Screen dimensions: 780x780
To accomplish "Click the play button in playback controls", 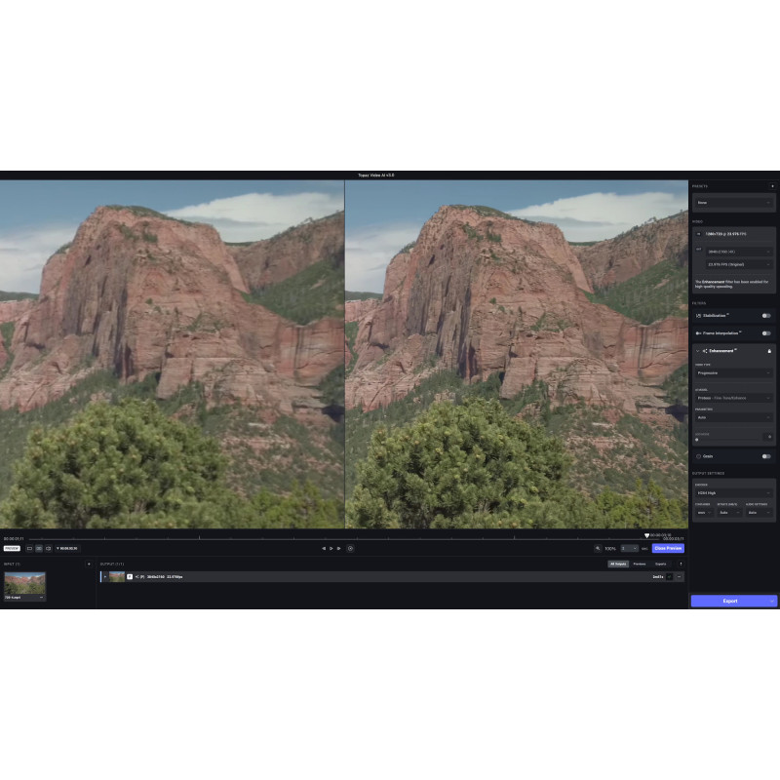I will (331, 548).
